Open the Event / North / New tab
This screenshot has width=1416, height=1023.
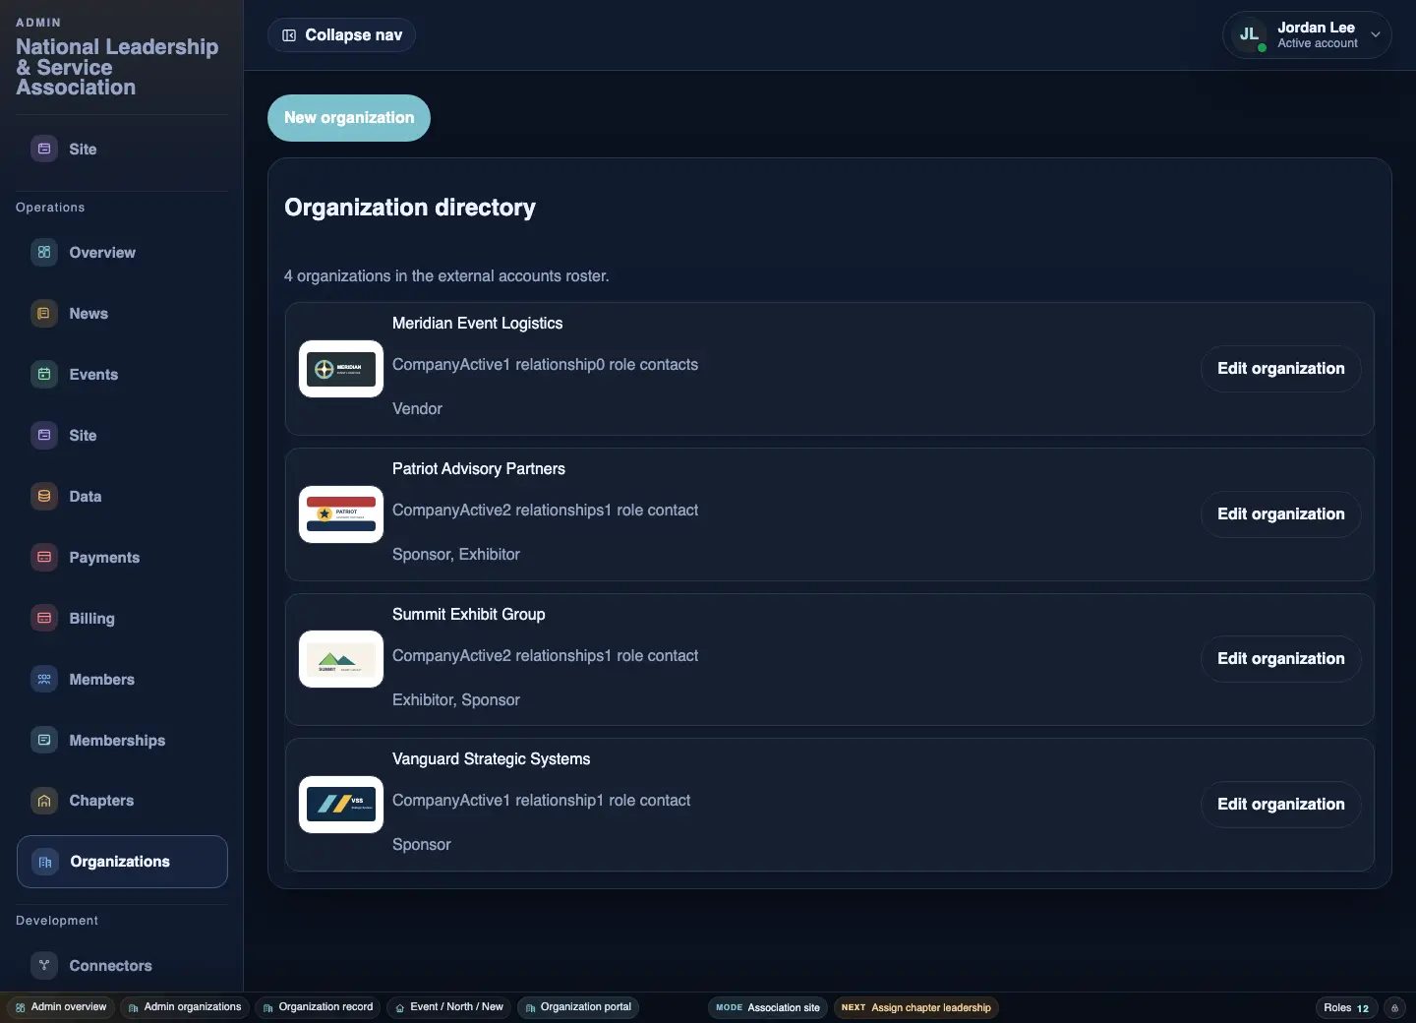(448, 1007)
